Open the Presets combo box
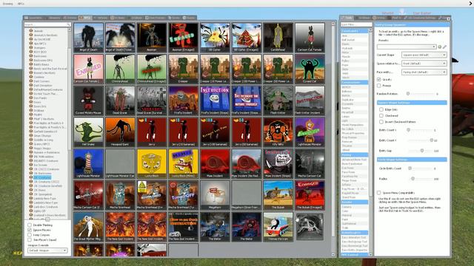474x266 pixels. pos(407,47)
